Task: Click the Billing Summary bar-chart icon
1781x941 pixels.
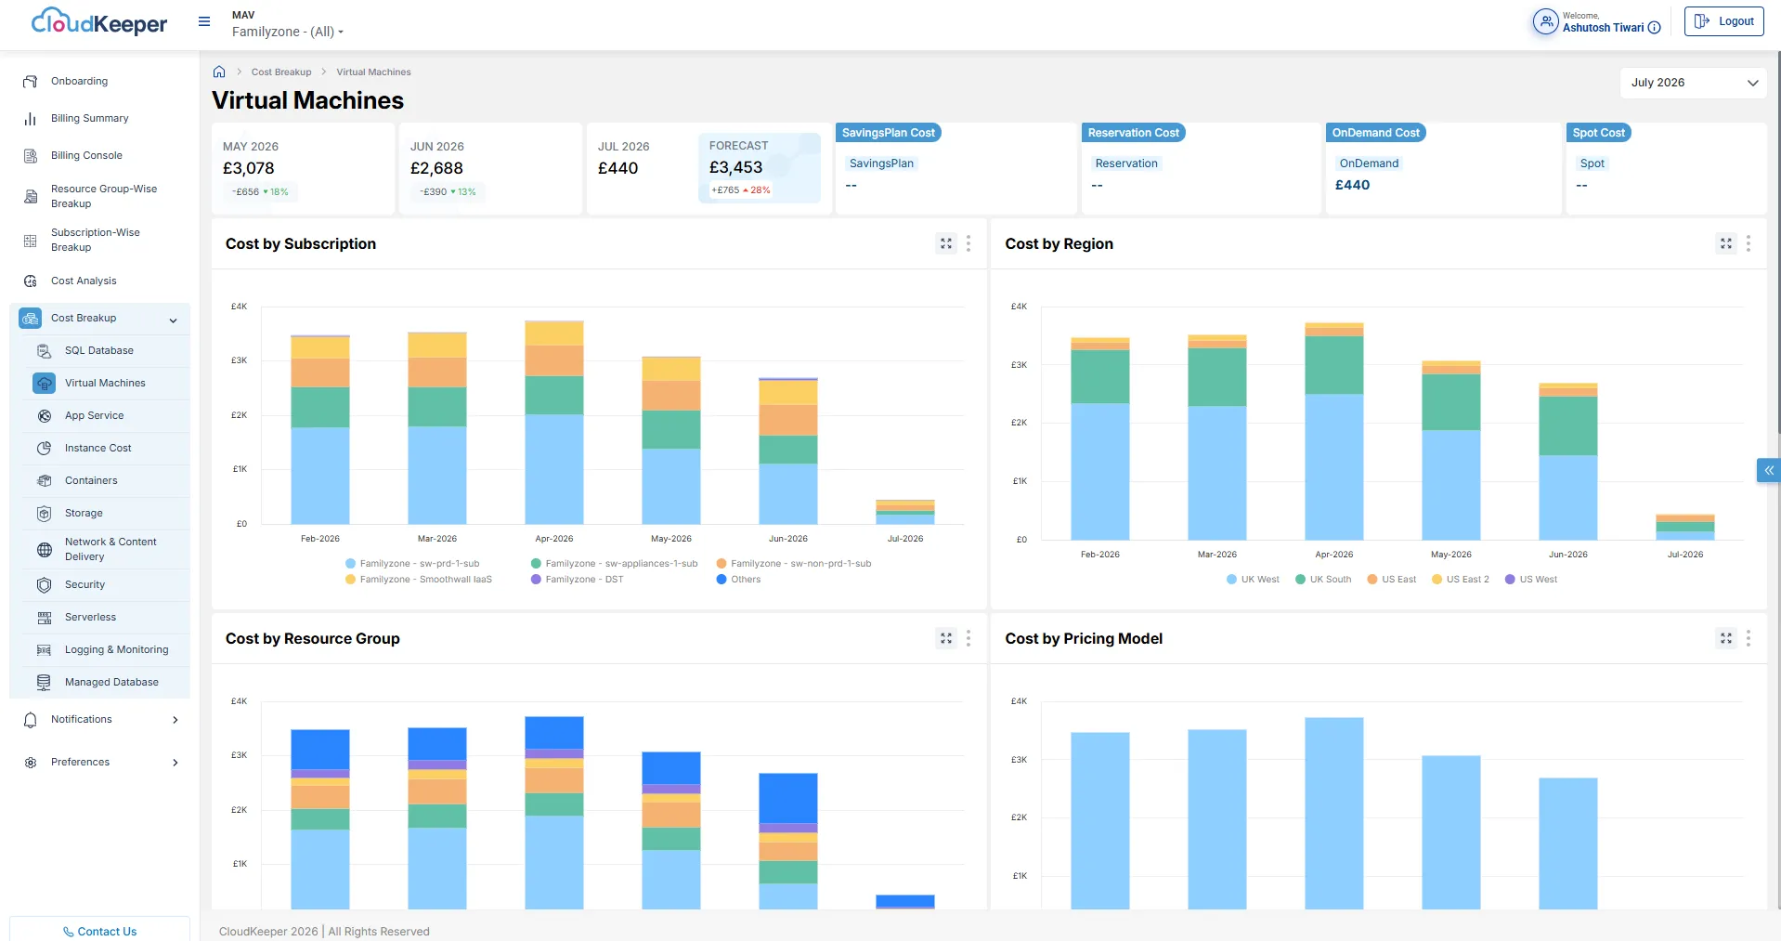Action: tap(31, 119)
